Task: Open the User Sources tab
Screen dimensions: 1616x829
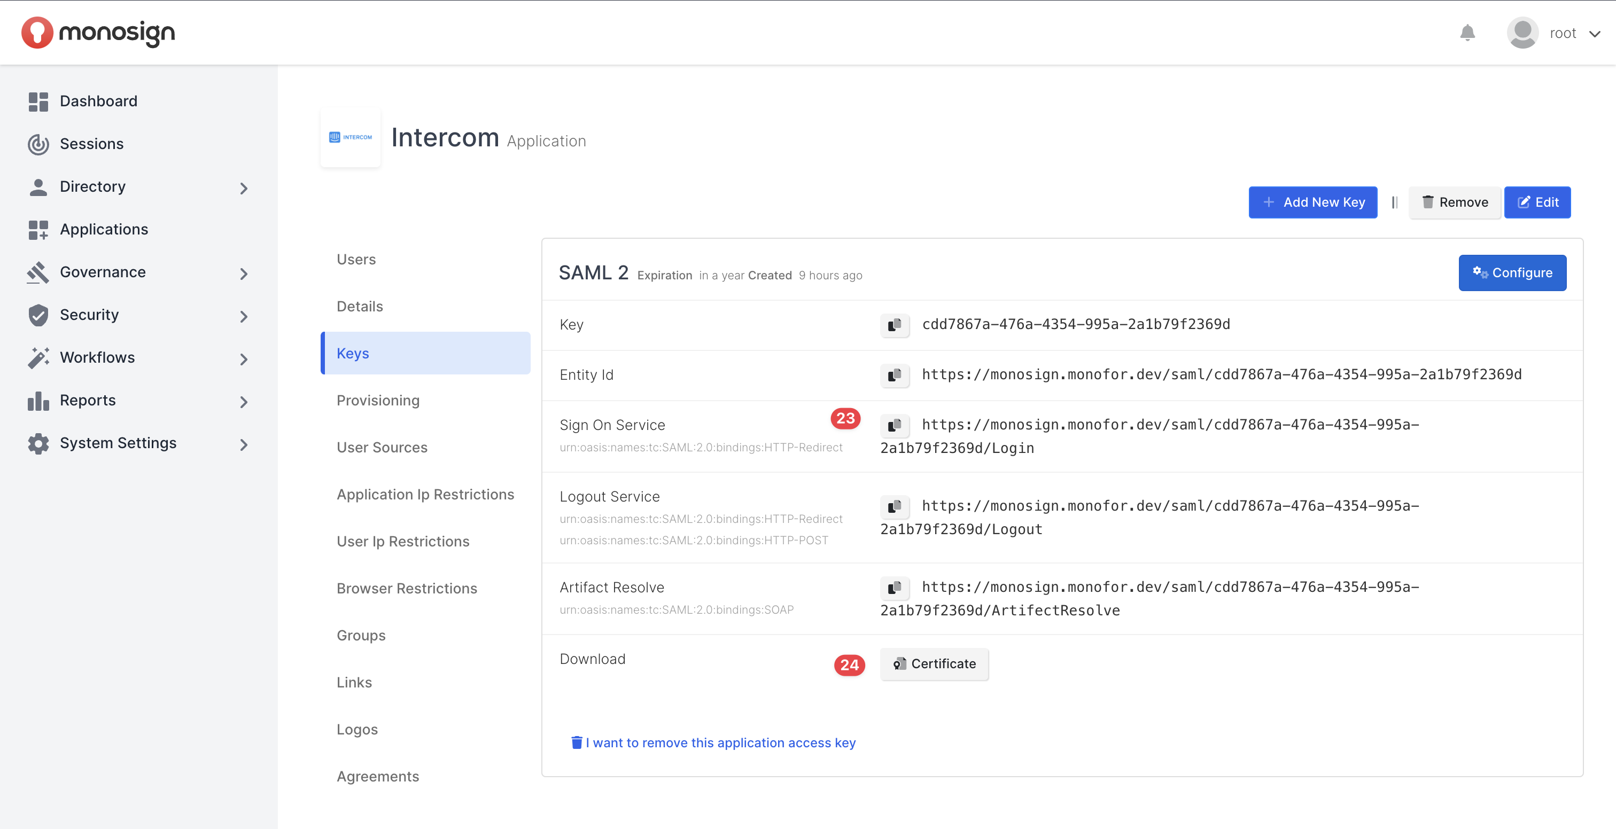Action: (382, 447)
